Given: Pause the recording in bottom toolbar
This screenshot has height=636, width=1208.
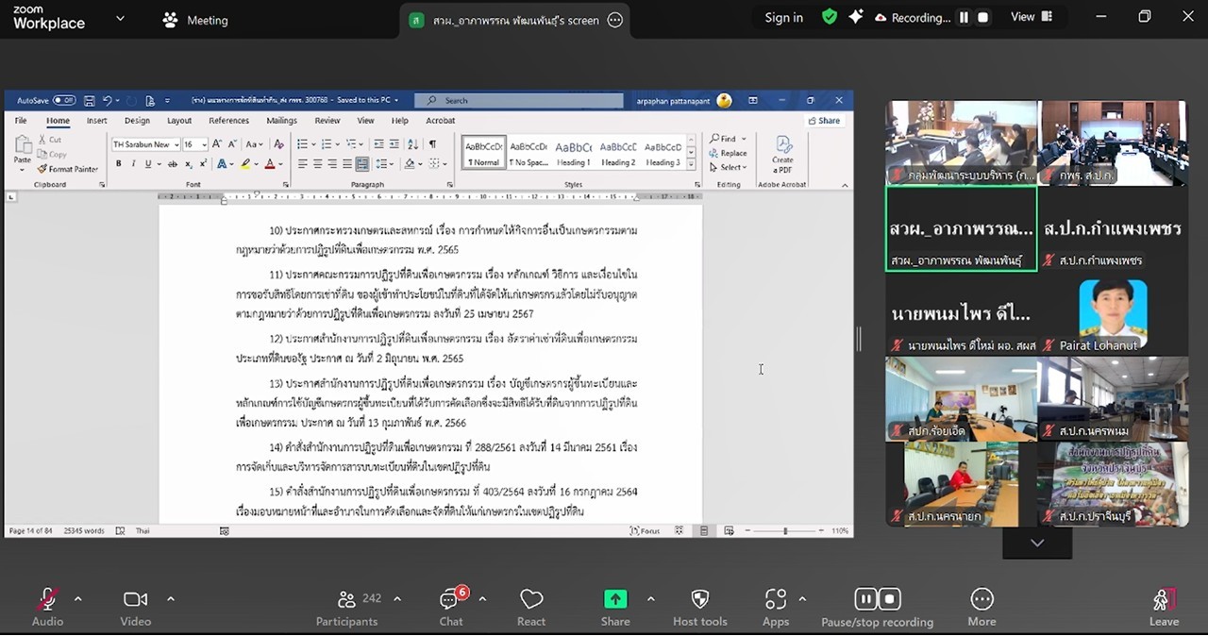Looking at the screenshot, I should 865,598.
